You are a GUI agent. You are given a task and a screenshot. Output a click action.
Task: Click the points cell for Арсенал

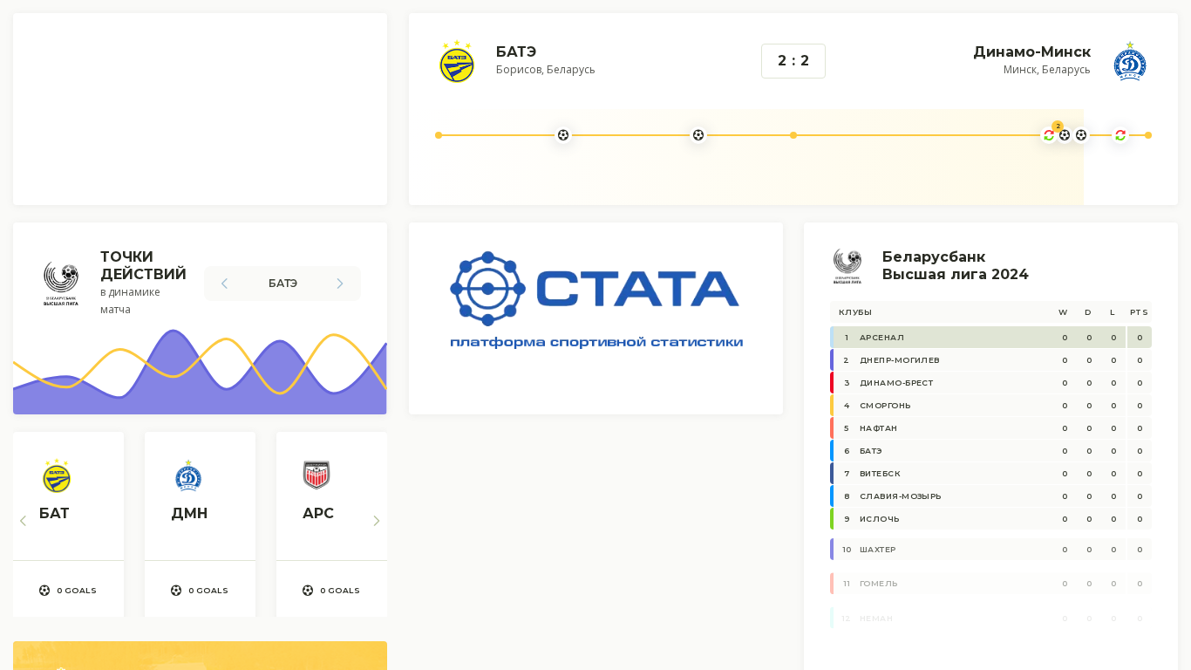1140,338
